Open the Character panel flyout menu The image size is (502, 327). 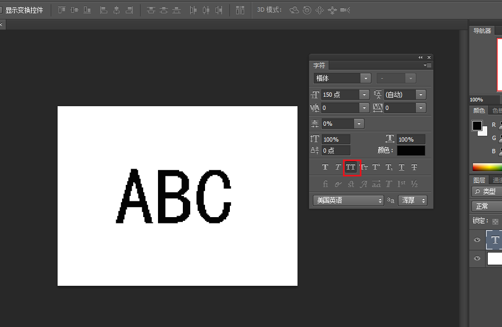(x=427, y=66)
